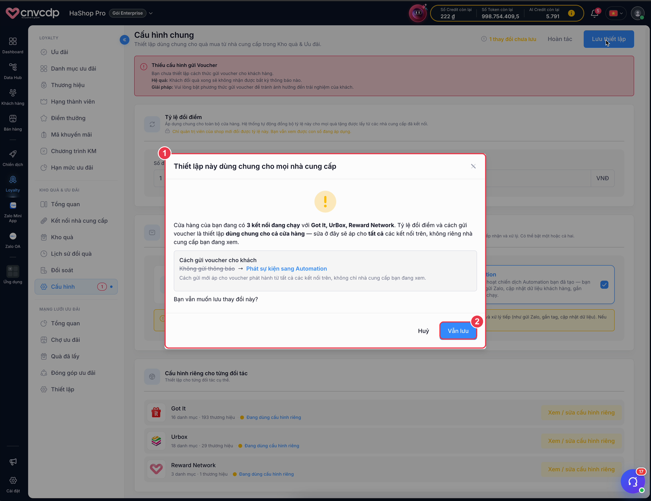Screen dimensions: 651x501
Task: Open Chiến dịch section
Action: 13,158
